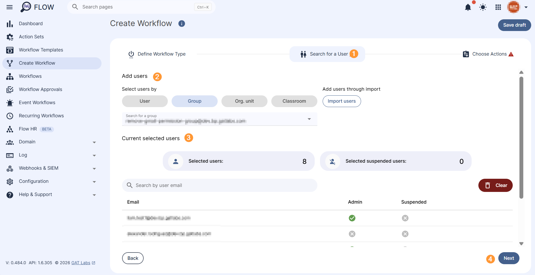Click the Webhooks & SIEM icon

click(10, 169)
